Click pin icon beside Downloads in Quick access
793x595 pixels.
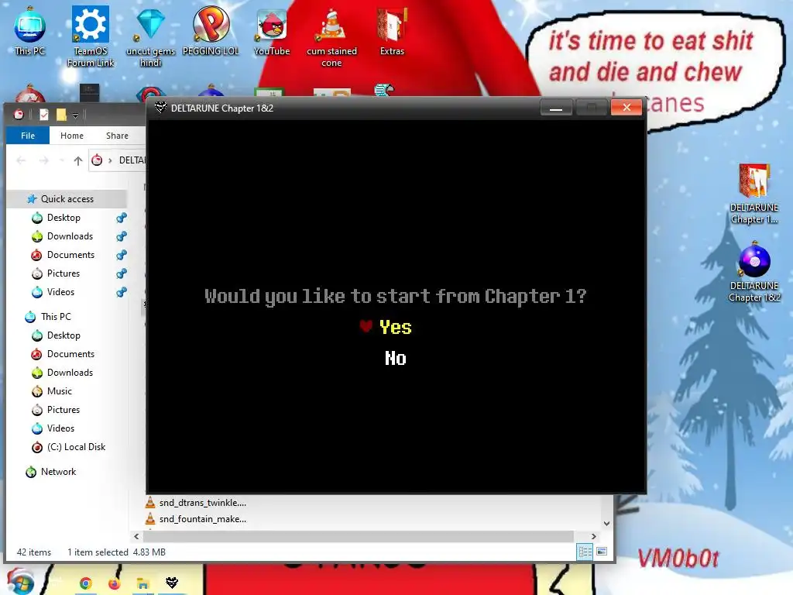coord(122,236)
